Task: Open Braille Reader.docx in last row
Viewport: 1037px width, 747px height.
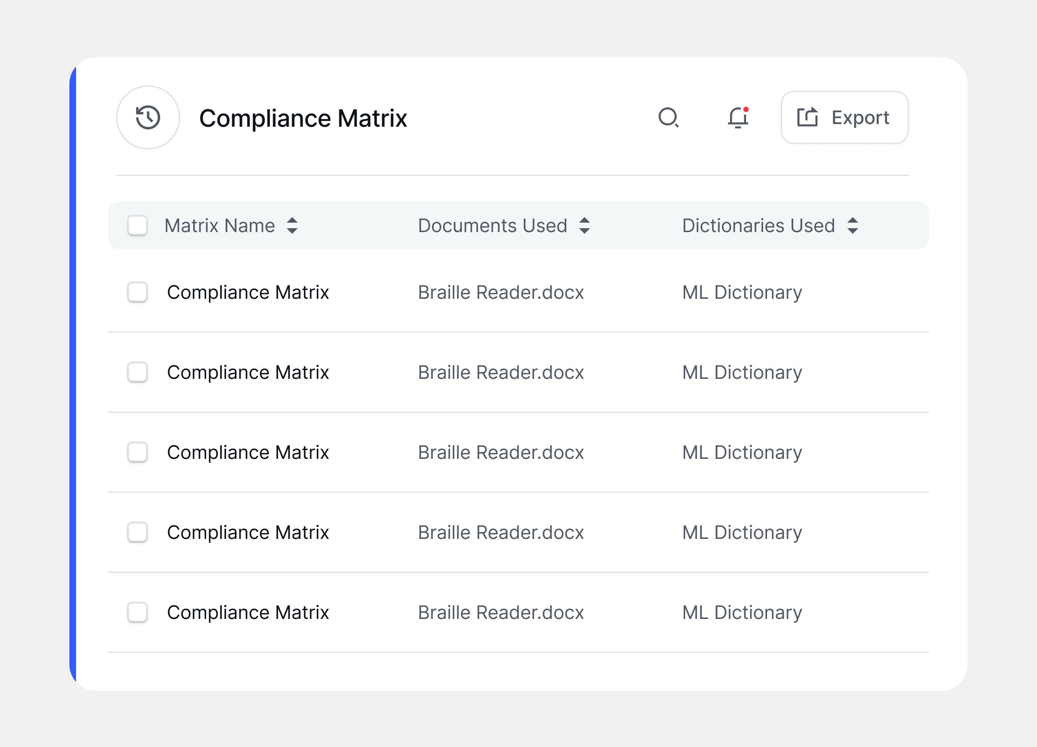Action: click(x=500, y=612)
